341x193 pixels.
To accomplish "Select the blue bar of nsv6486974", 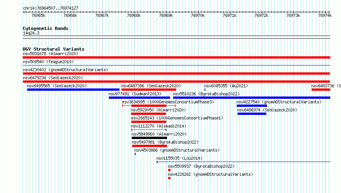I will (x=252, y=114).
